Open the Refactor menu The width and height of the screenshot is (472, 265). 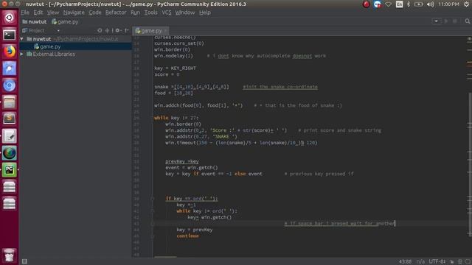tap(116, 13)
